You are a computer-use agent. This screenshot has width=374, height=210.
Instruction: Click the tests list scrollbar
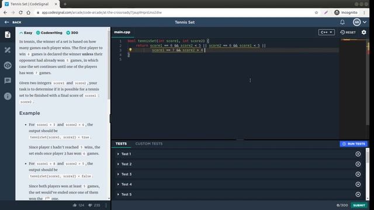pyautogui.click(x=368, y=157)
